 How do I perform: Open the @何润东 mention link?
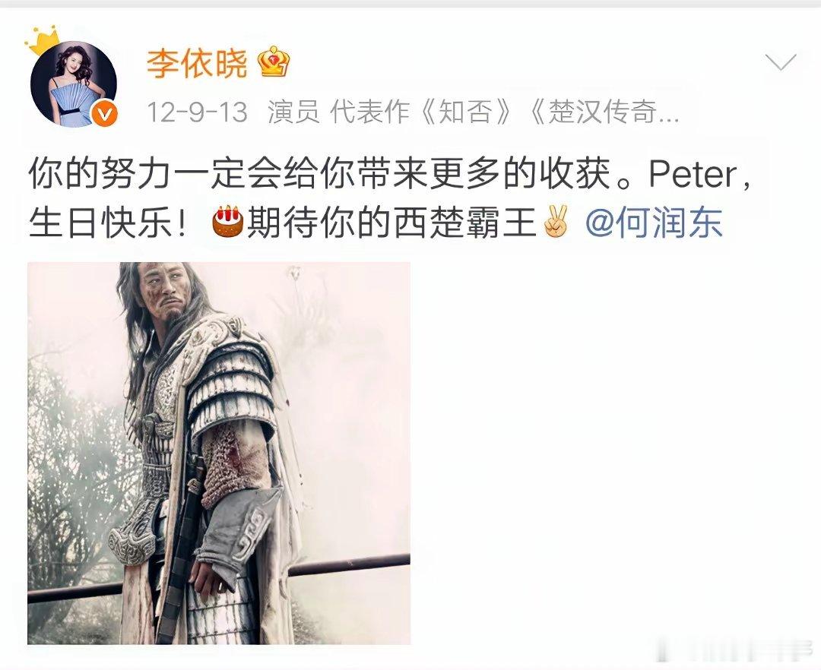pos(654,223)
